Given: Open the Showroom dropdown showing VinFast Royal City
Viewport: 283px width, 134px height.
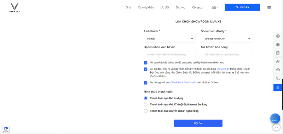Looking at the screenshot, I should click(227, 39).
